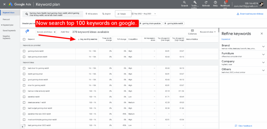Screen dimensions: 267x129
Task: Check the best gaming chairs reddit row
Action: [x=24, y=57]
